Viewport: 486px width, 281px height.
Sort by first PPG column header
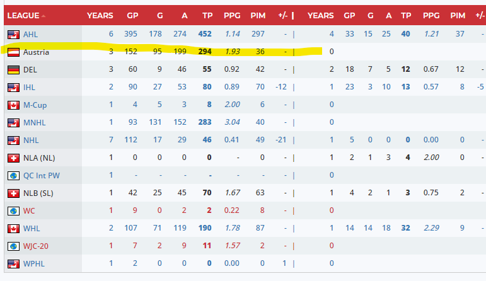(232, 14)
